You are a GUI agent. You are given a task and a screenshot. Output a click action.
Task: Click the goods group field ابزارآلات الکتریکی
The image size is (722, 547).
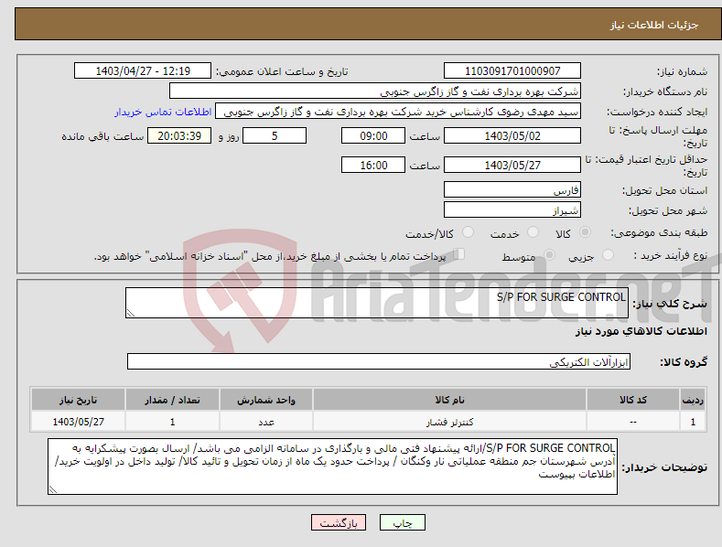[x=379, y=362]
